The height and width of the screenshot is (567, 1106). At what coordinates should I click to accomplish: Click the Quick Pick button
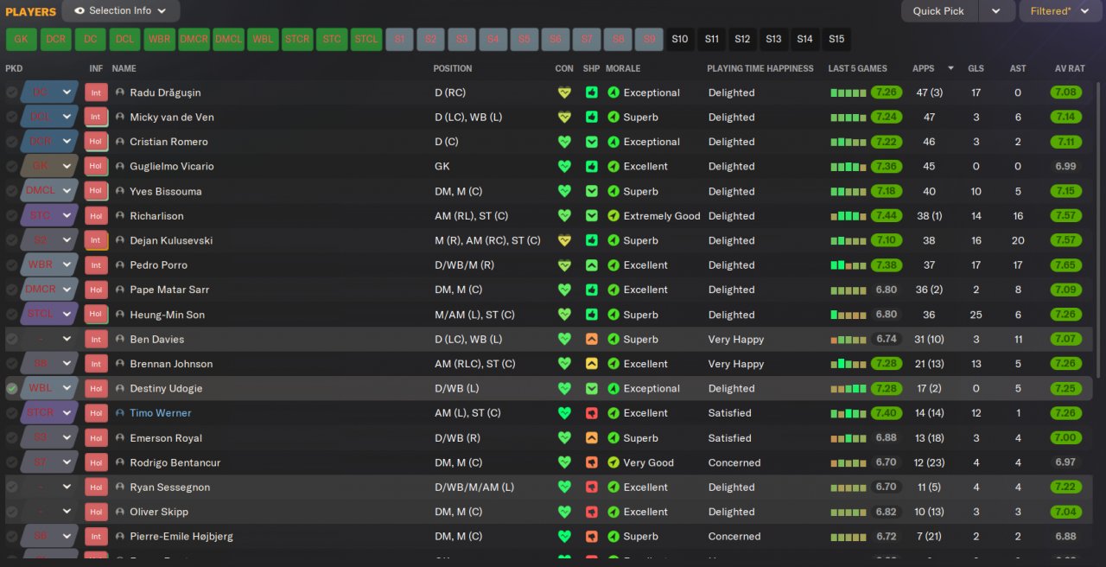[x=939, y=11]
